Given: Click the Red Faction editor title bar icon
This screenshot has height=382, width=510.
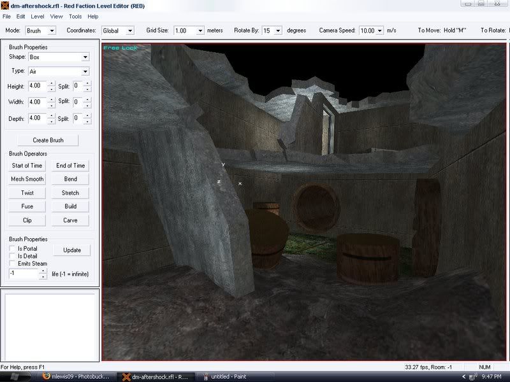Looking at the screenshot, I should coord(5,6).
